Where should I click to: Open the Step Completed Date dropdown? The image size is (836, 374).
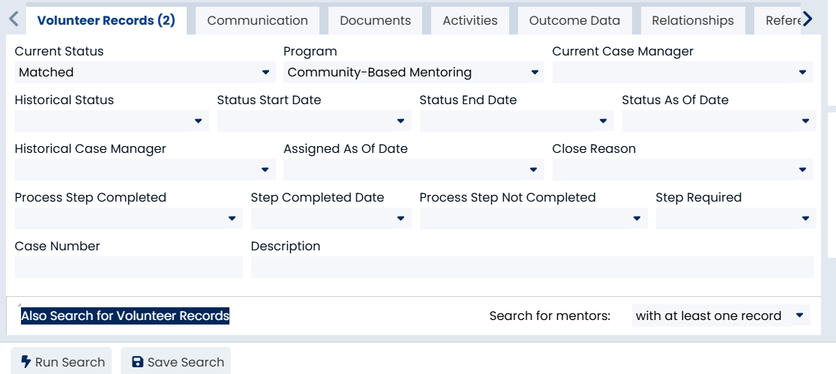click(331, 218)
